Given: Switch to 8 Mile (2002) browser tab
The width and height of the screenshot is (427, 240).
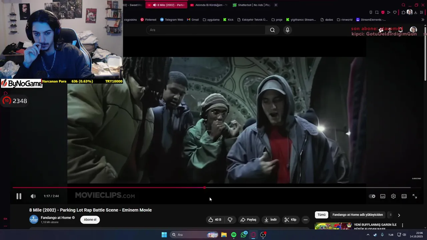Looking at the screenshot, I should pos(166,5).
